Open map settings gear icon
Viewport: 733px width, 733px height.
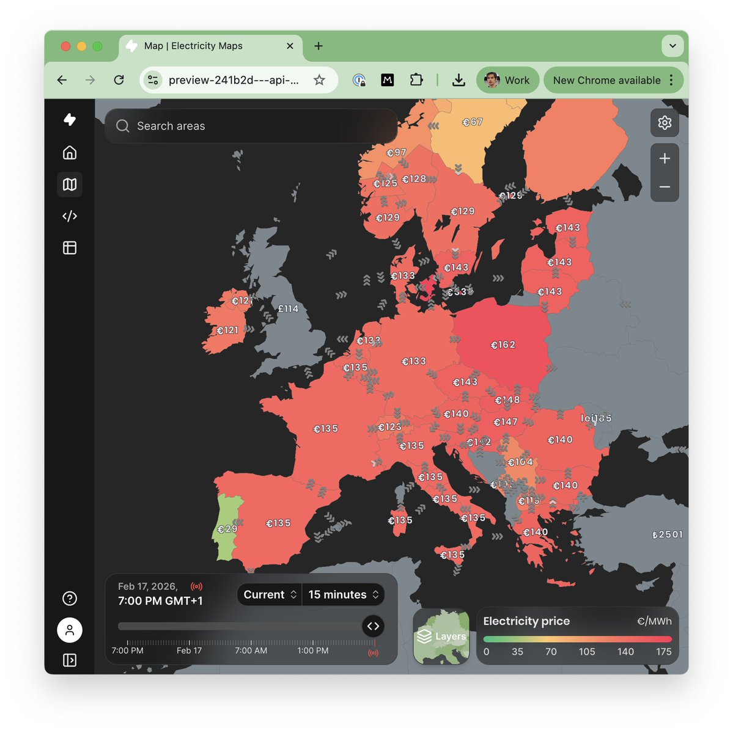665,123
